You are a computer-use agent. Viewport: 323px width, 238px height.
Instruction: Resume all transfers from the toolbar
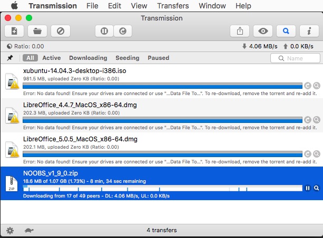pyautogui.click(x=123, y=31)
